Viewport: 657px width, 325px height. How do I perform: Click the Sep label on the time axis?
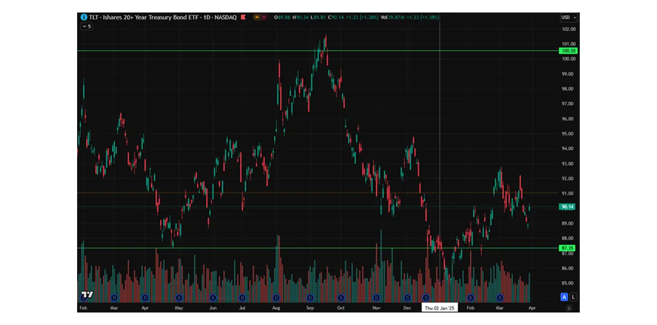click(310, 308)
